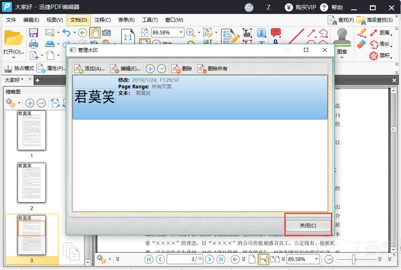
Task: Click the Email envelope icon
Action: (x=50, y=32)
